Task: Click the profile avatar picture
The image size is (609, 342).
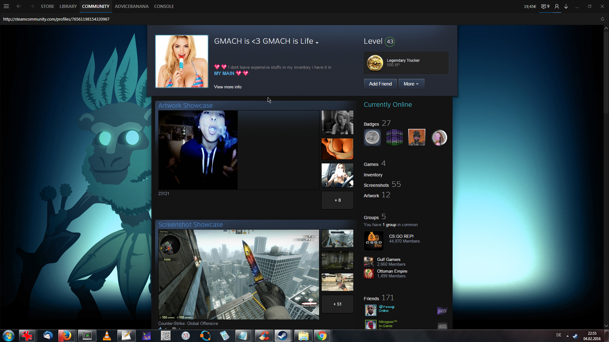Action: coord(182,61)
